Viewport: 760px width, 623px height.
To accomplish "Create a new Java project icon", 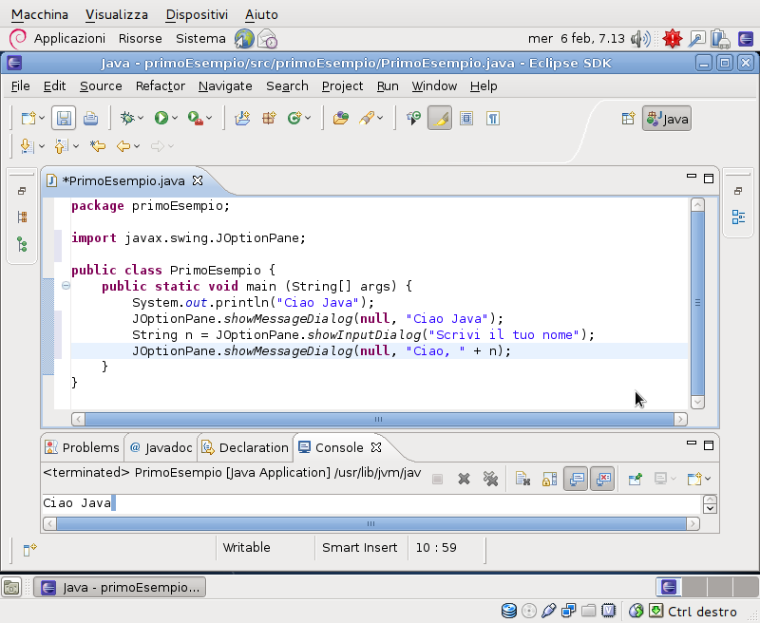I will pyautogui.click(x=242, y=118).
